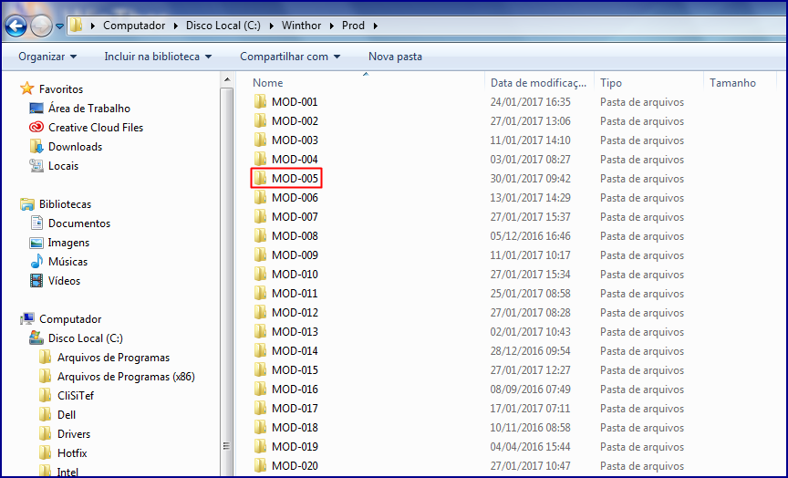The image size is (788, 478).
Task: Expand the arrow after Prod breadcrumb
Action: click(375, 26)
